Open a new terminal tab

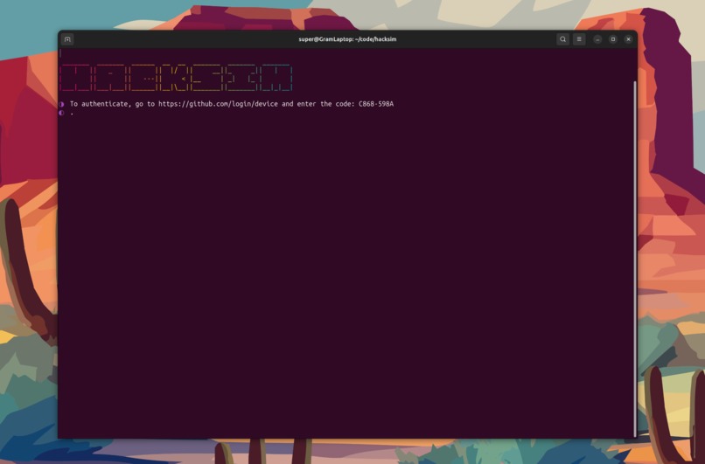67,39
